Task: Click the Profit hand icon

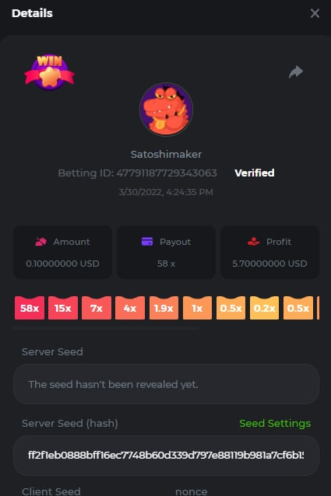Action: pyautogui.click(x=253, y=242)
